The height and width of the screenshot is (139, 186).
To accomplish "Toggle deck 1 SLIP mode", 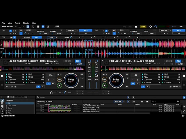I will 82,74.
